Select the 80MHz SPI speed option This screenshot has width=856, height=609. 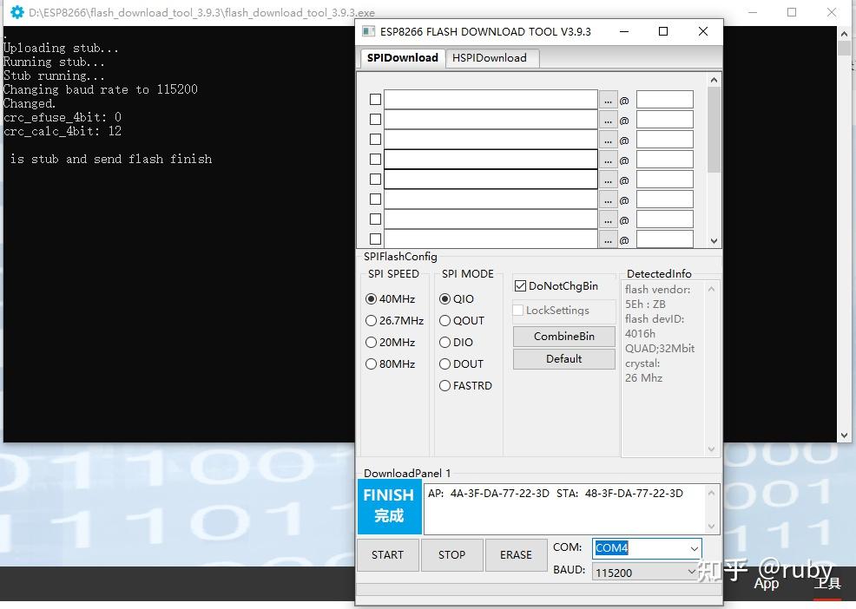click(x=371, y=363)
